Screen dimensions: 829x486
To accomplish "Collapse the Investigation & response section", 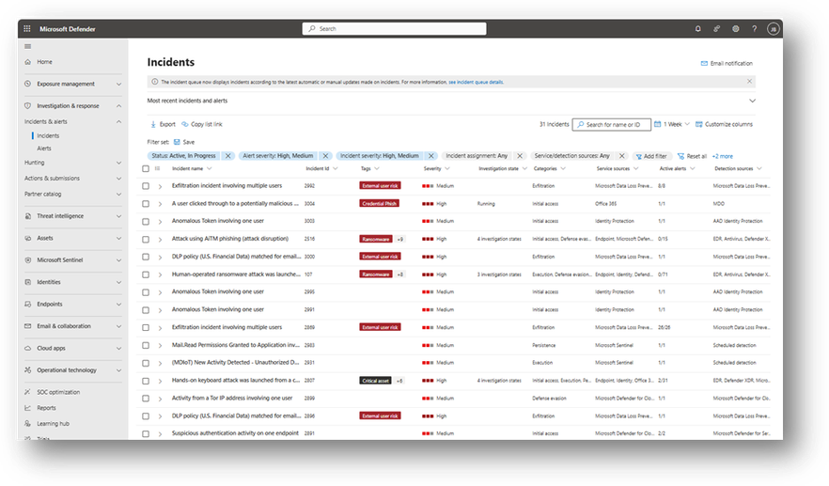I will 119,106.
